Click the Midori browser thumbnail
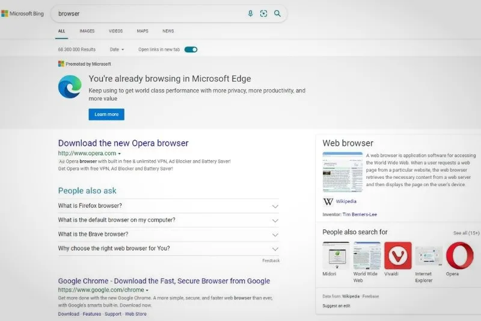This screenshot has width=481, height=321. coord(336,255)
